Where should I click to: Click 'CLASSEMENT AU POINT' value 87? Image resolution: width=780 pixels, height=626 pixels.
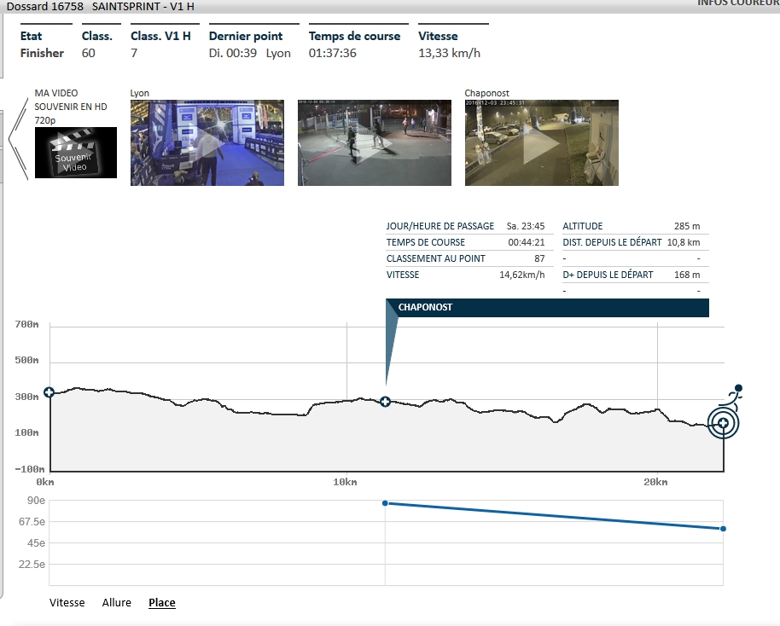pos(539,258)
